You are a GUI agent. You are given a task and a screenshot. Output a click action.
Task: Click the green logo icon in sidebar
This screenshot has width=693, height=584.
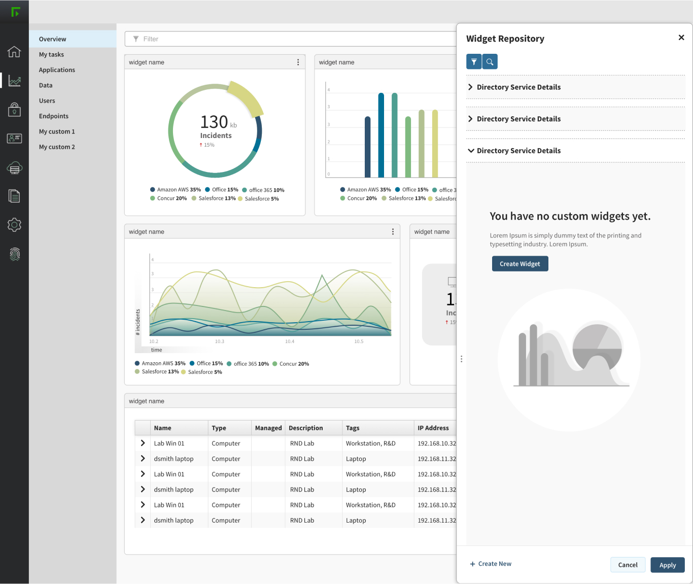point(15,12)
